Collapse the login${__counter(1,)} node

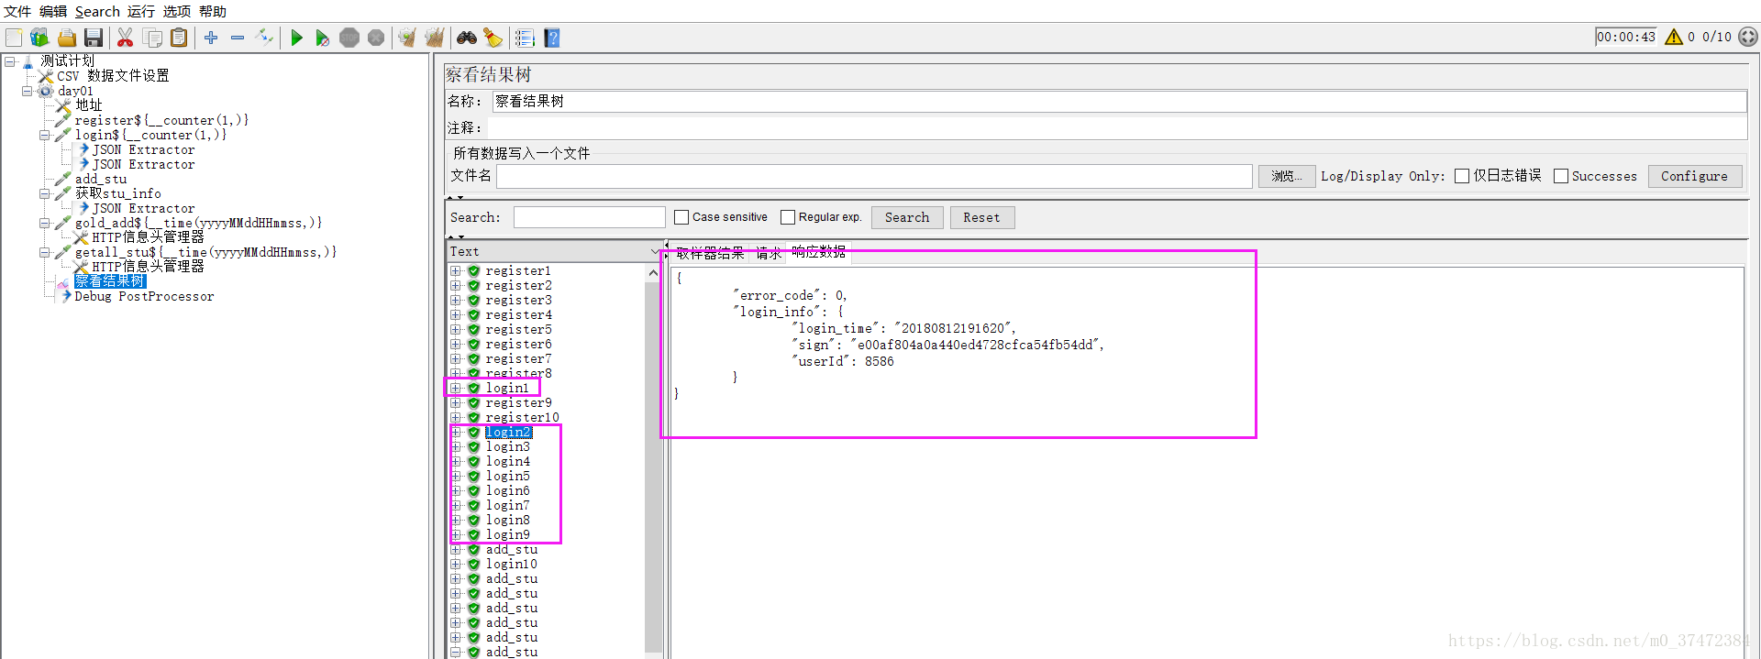pyautogui.click(x=45, y=135)
